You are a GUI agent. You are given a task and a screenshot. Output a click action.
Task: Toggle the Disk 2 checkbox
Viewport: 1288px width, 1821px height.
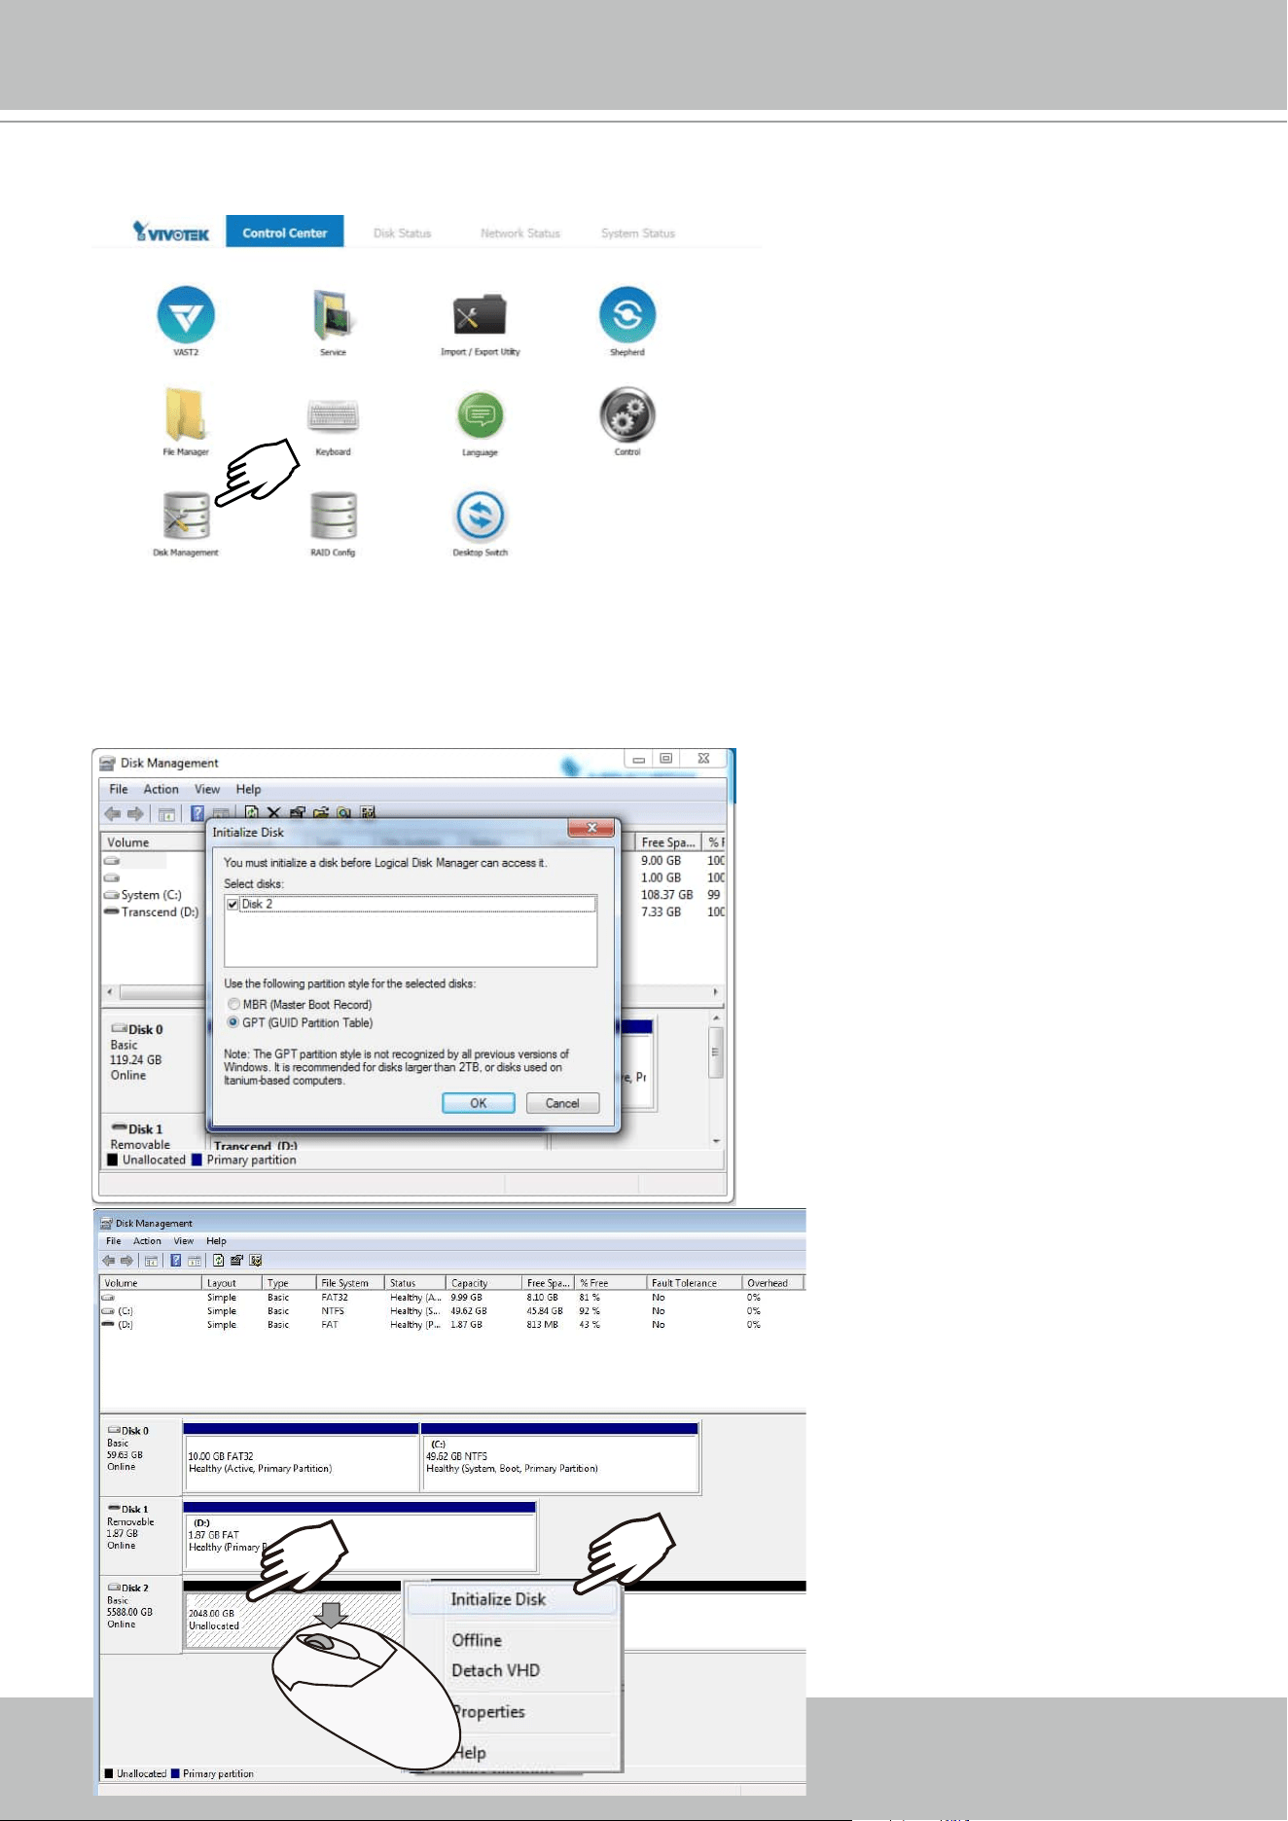point(233,904)
